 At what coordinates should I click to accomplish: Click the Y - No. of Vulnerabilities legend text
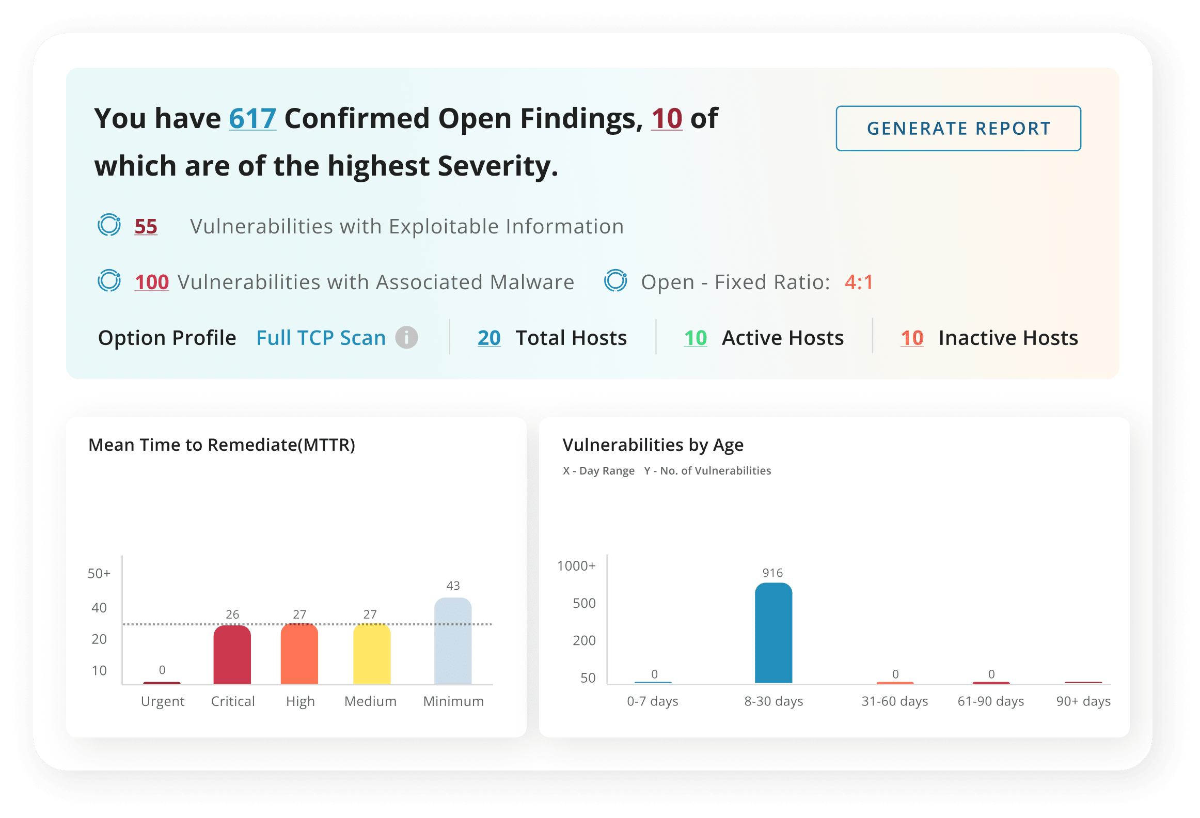707,471
